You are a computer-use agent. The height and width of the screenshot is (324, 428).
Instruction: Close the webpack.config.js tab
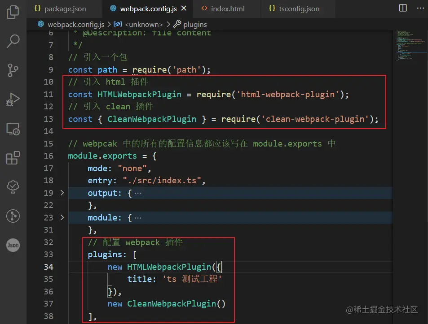(x=184, y=9)
